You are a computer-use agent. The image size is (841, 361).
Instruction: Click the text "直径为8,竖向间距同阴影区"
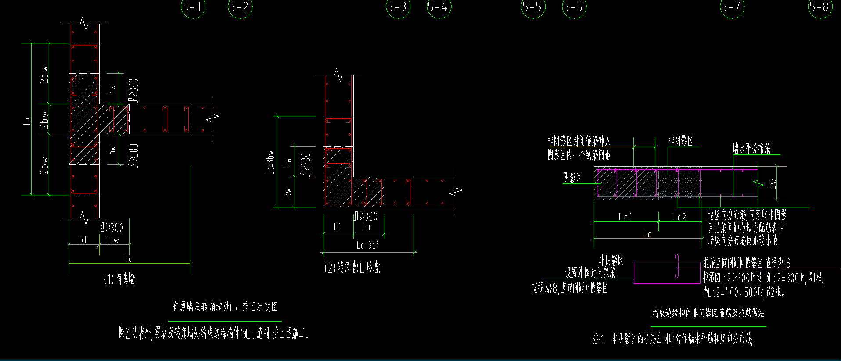570,288
